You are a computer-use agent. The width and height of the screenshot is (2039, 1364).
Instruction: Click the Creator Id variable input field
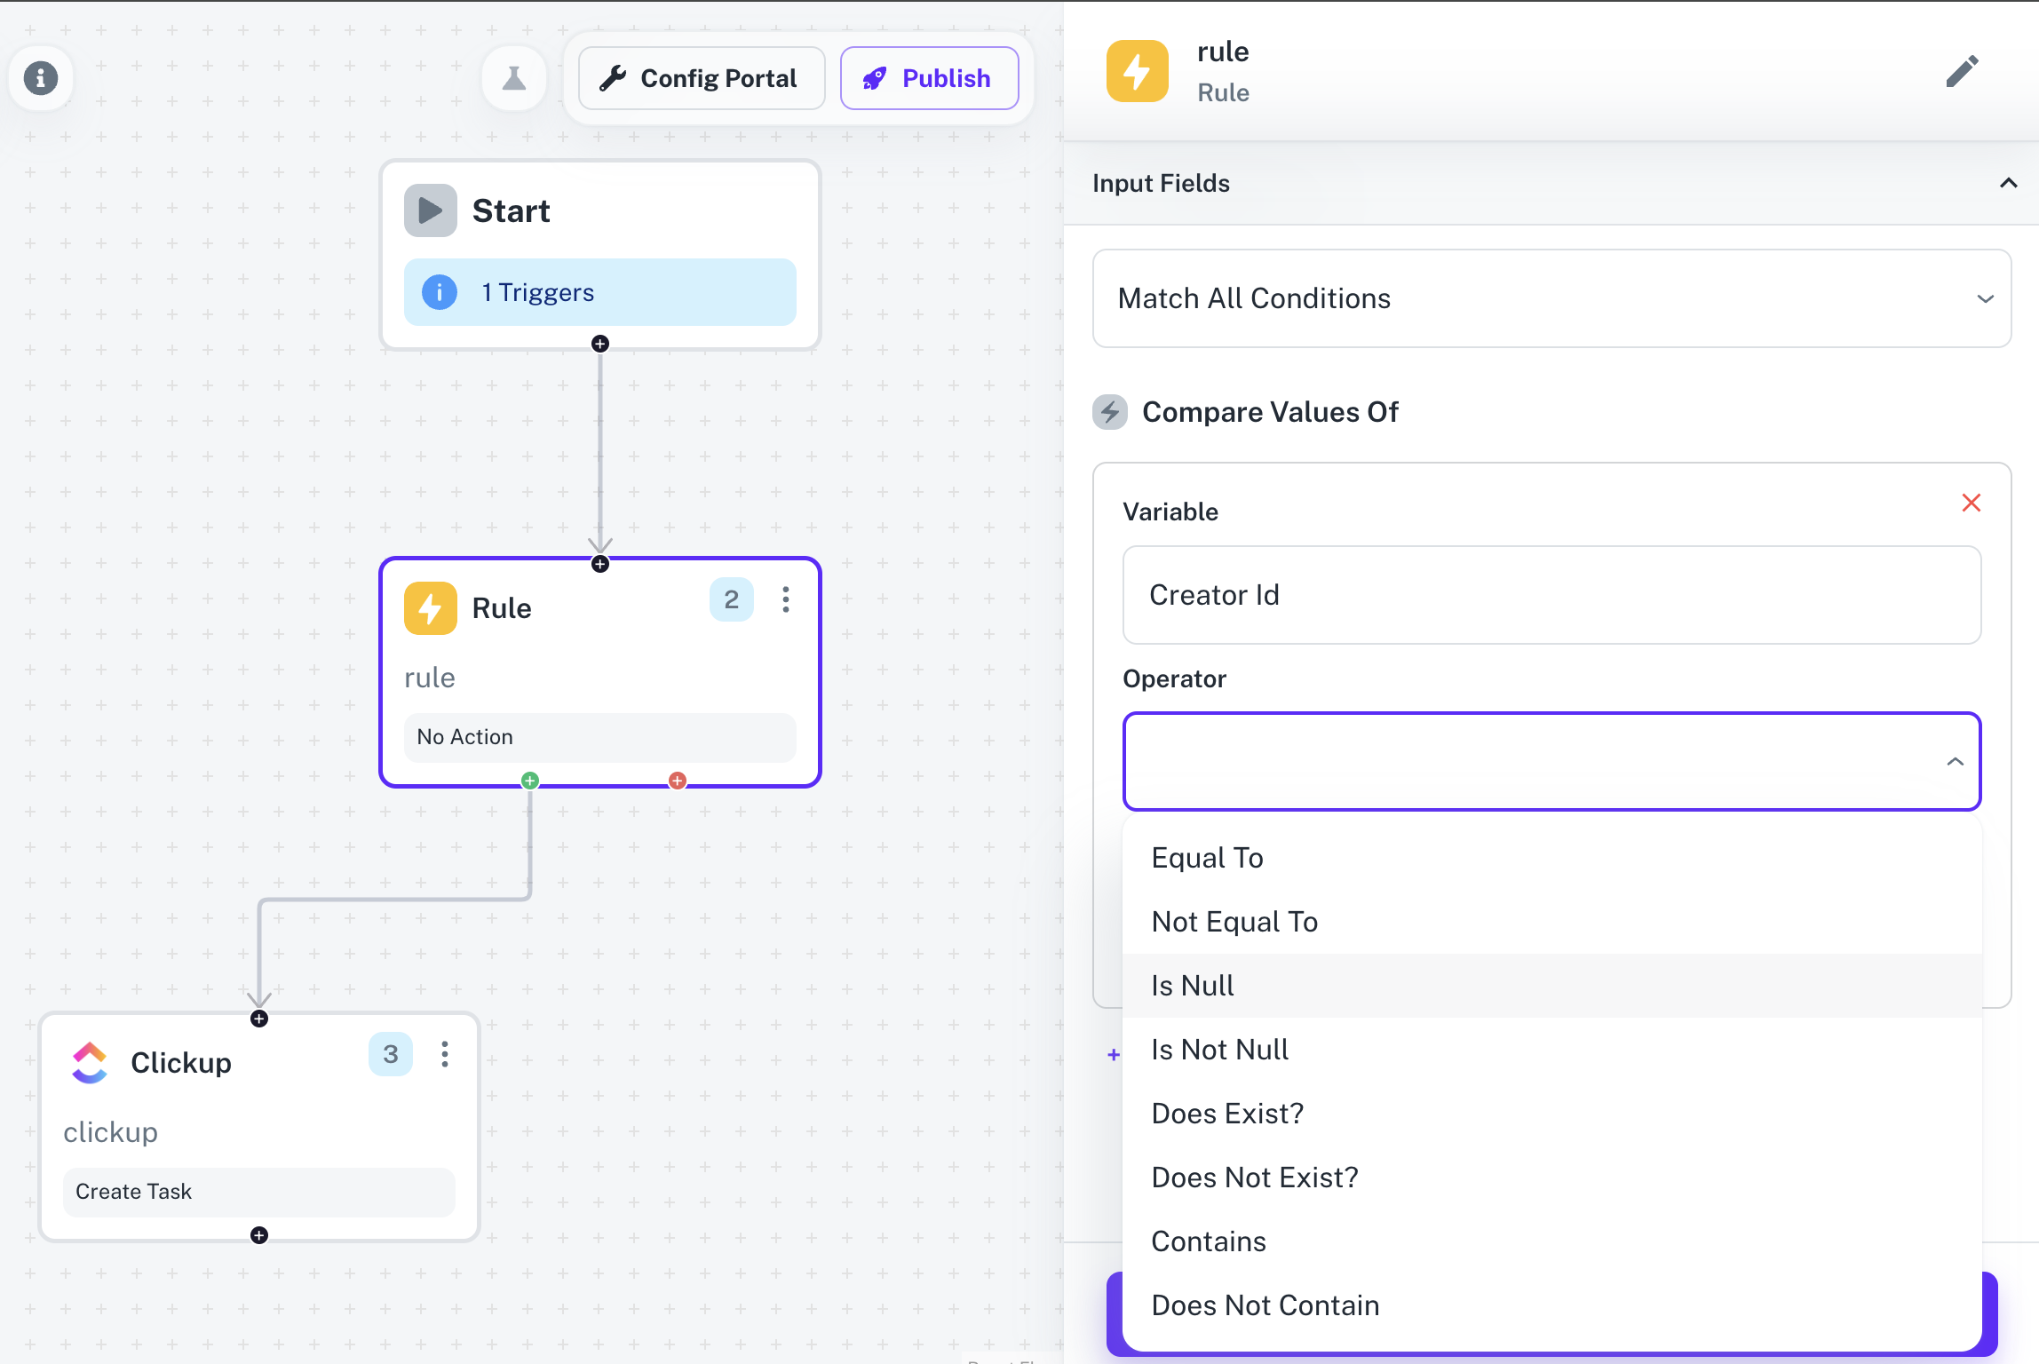click(1551, 595)
